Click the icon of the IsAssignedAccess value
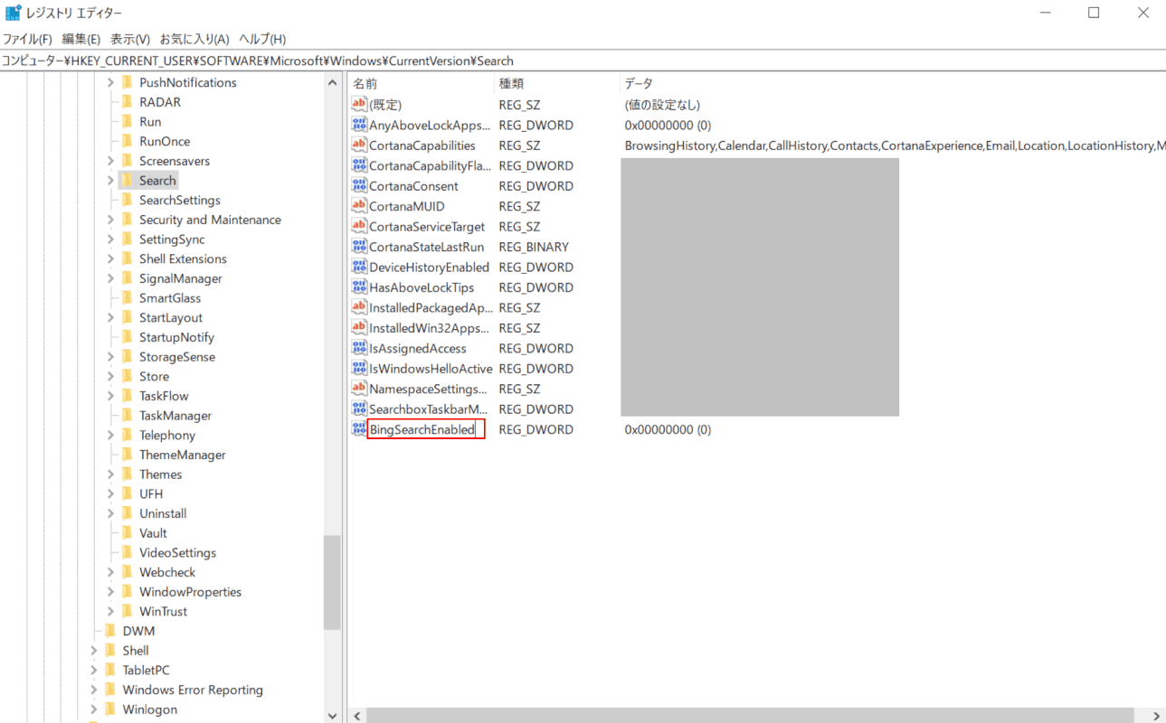 (x=359, y=348)
